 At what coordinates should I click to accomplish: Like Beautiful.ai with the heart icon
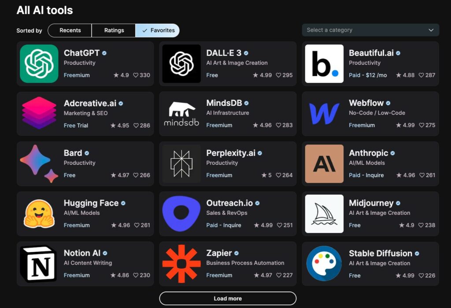coord(421,75)
